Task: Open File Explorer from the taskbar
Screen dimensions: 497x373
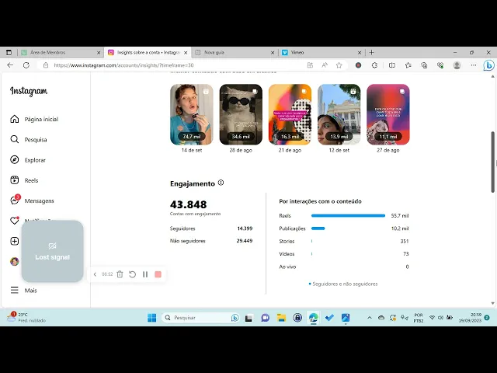Action: tap(281, 318)
